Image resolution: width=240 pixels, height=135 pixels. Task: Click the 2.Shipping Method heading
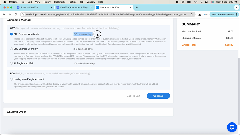19,20
